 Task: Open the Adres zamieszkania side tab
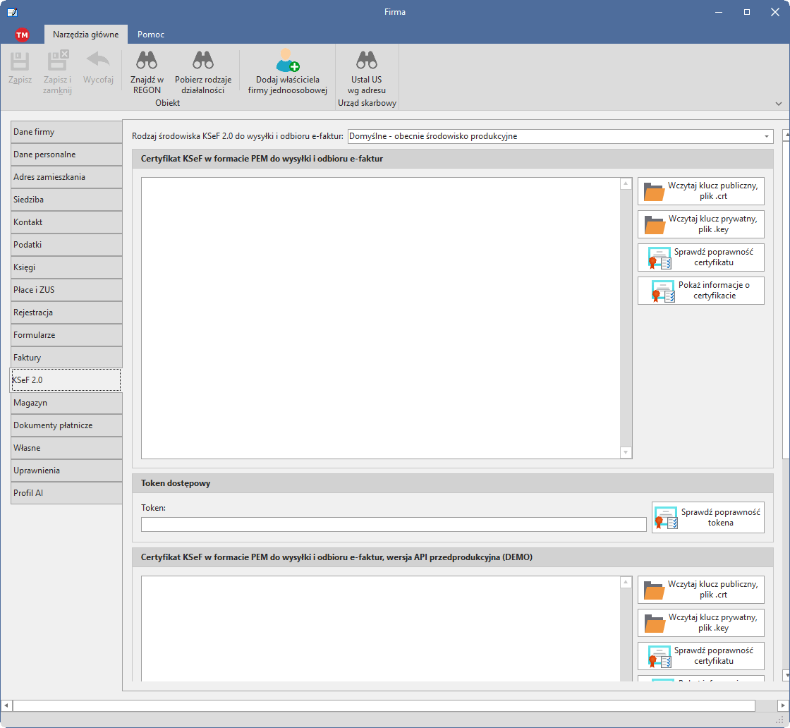[66, 177]
